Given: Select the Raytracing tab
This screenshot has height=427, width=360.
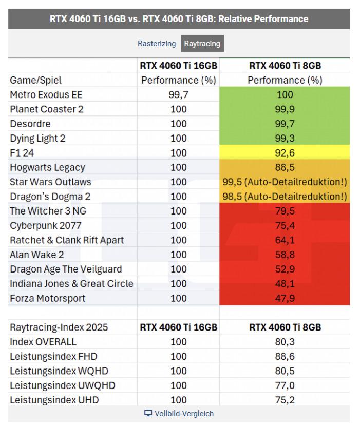Looking at the screenshot, I should 202,44.
